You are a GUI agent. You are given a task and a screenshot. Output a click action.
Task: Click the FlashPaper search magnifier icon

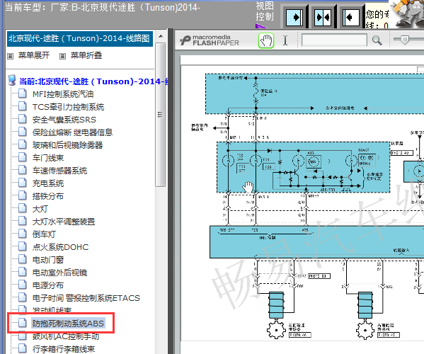click(x=377, y=40)
